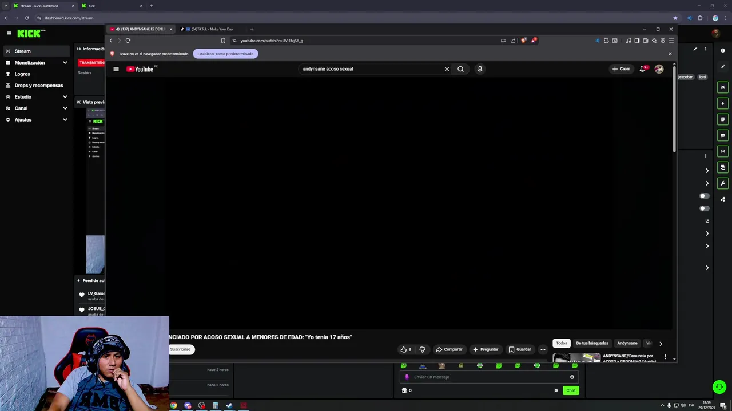Image resolution: width=732 pixels, height=411 pixels.
Task: Click the Compartir share button
Action: pyautogui.click(x=449, y=349)
